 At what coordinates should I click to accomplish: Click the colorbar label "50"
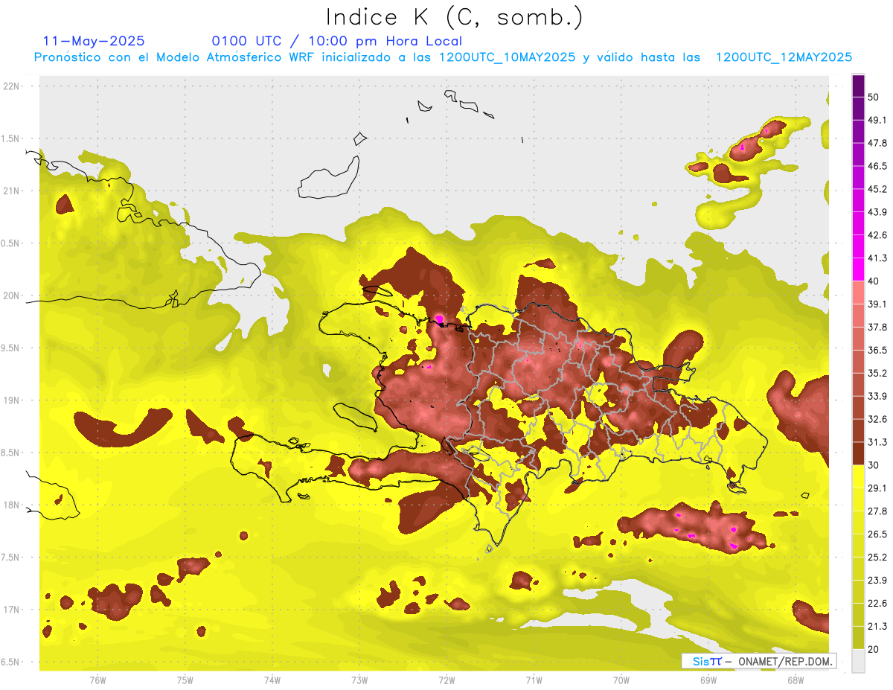coord(874,98)
